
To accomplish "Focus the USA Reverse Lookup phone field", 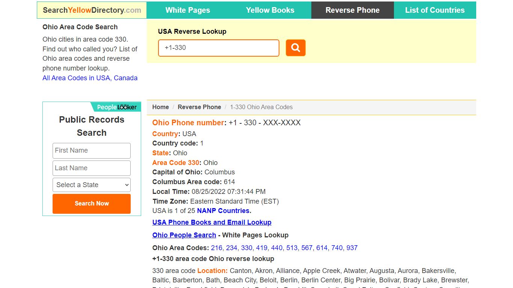I will click(x=219, y=48).
